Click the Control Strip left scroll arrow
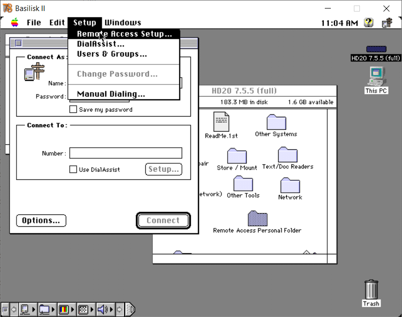Image resolution: width=402 pixels, height=317 pixels. [14, 309]
